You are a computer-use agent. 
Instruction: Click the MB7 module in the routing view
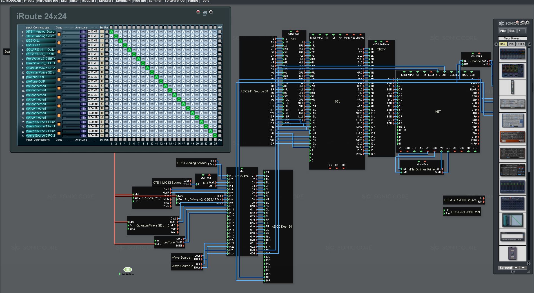click(438, 112)
